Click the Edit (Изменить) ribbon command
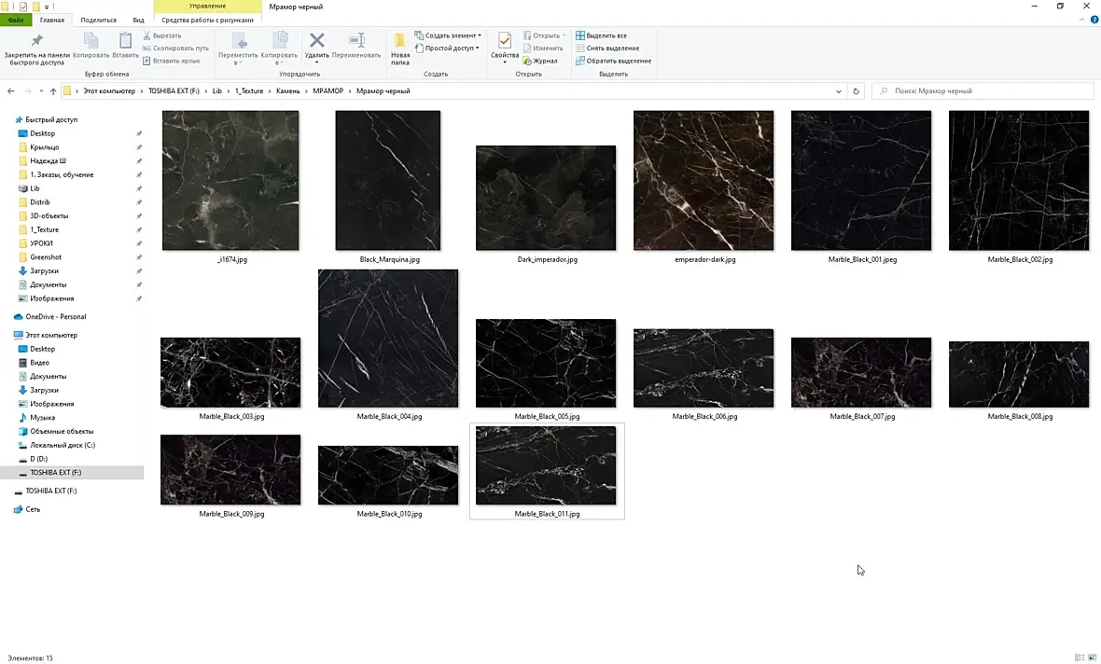The width and height of the screenshot is (1101, 664). click(543, 48)
